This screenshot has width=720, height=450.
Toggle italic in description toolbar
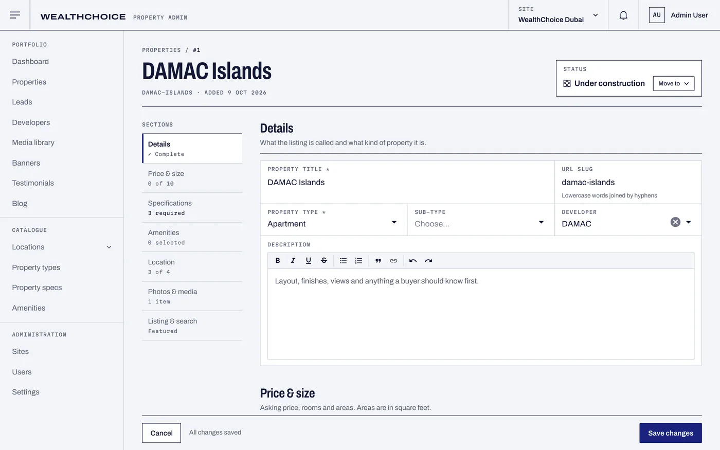coord(293,261)
